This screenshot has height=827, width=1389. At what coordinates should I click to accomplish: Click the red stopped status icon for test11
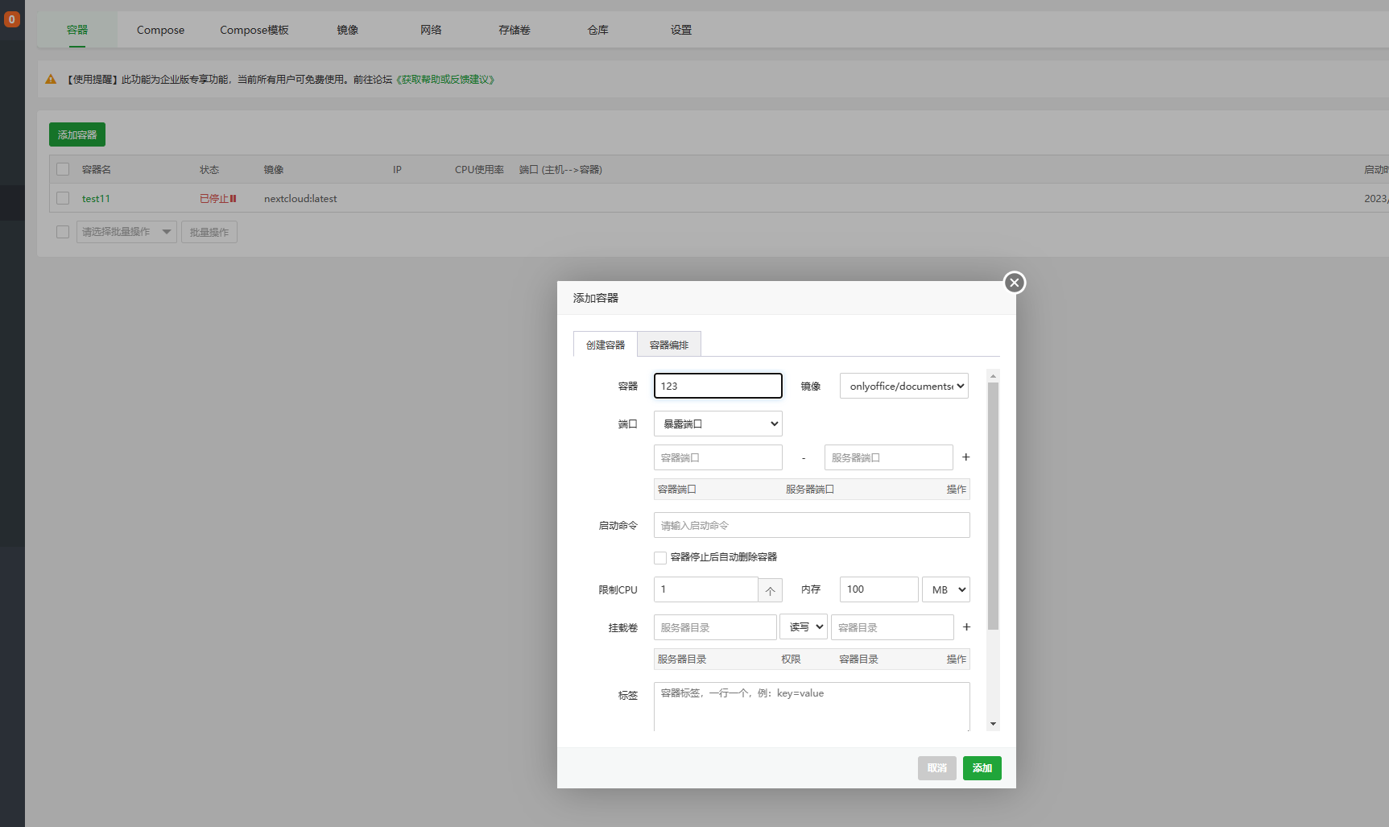point(234,199)
